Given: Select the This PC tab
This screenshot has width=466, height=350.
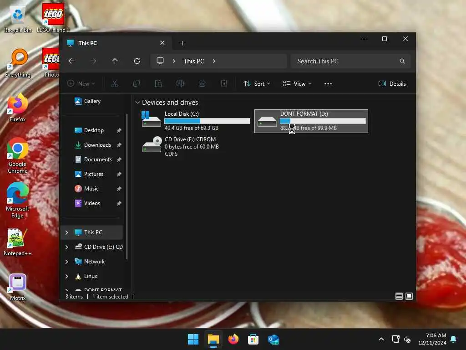Looking at the screenshot, I should (116, 43).
